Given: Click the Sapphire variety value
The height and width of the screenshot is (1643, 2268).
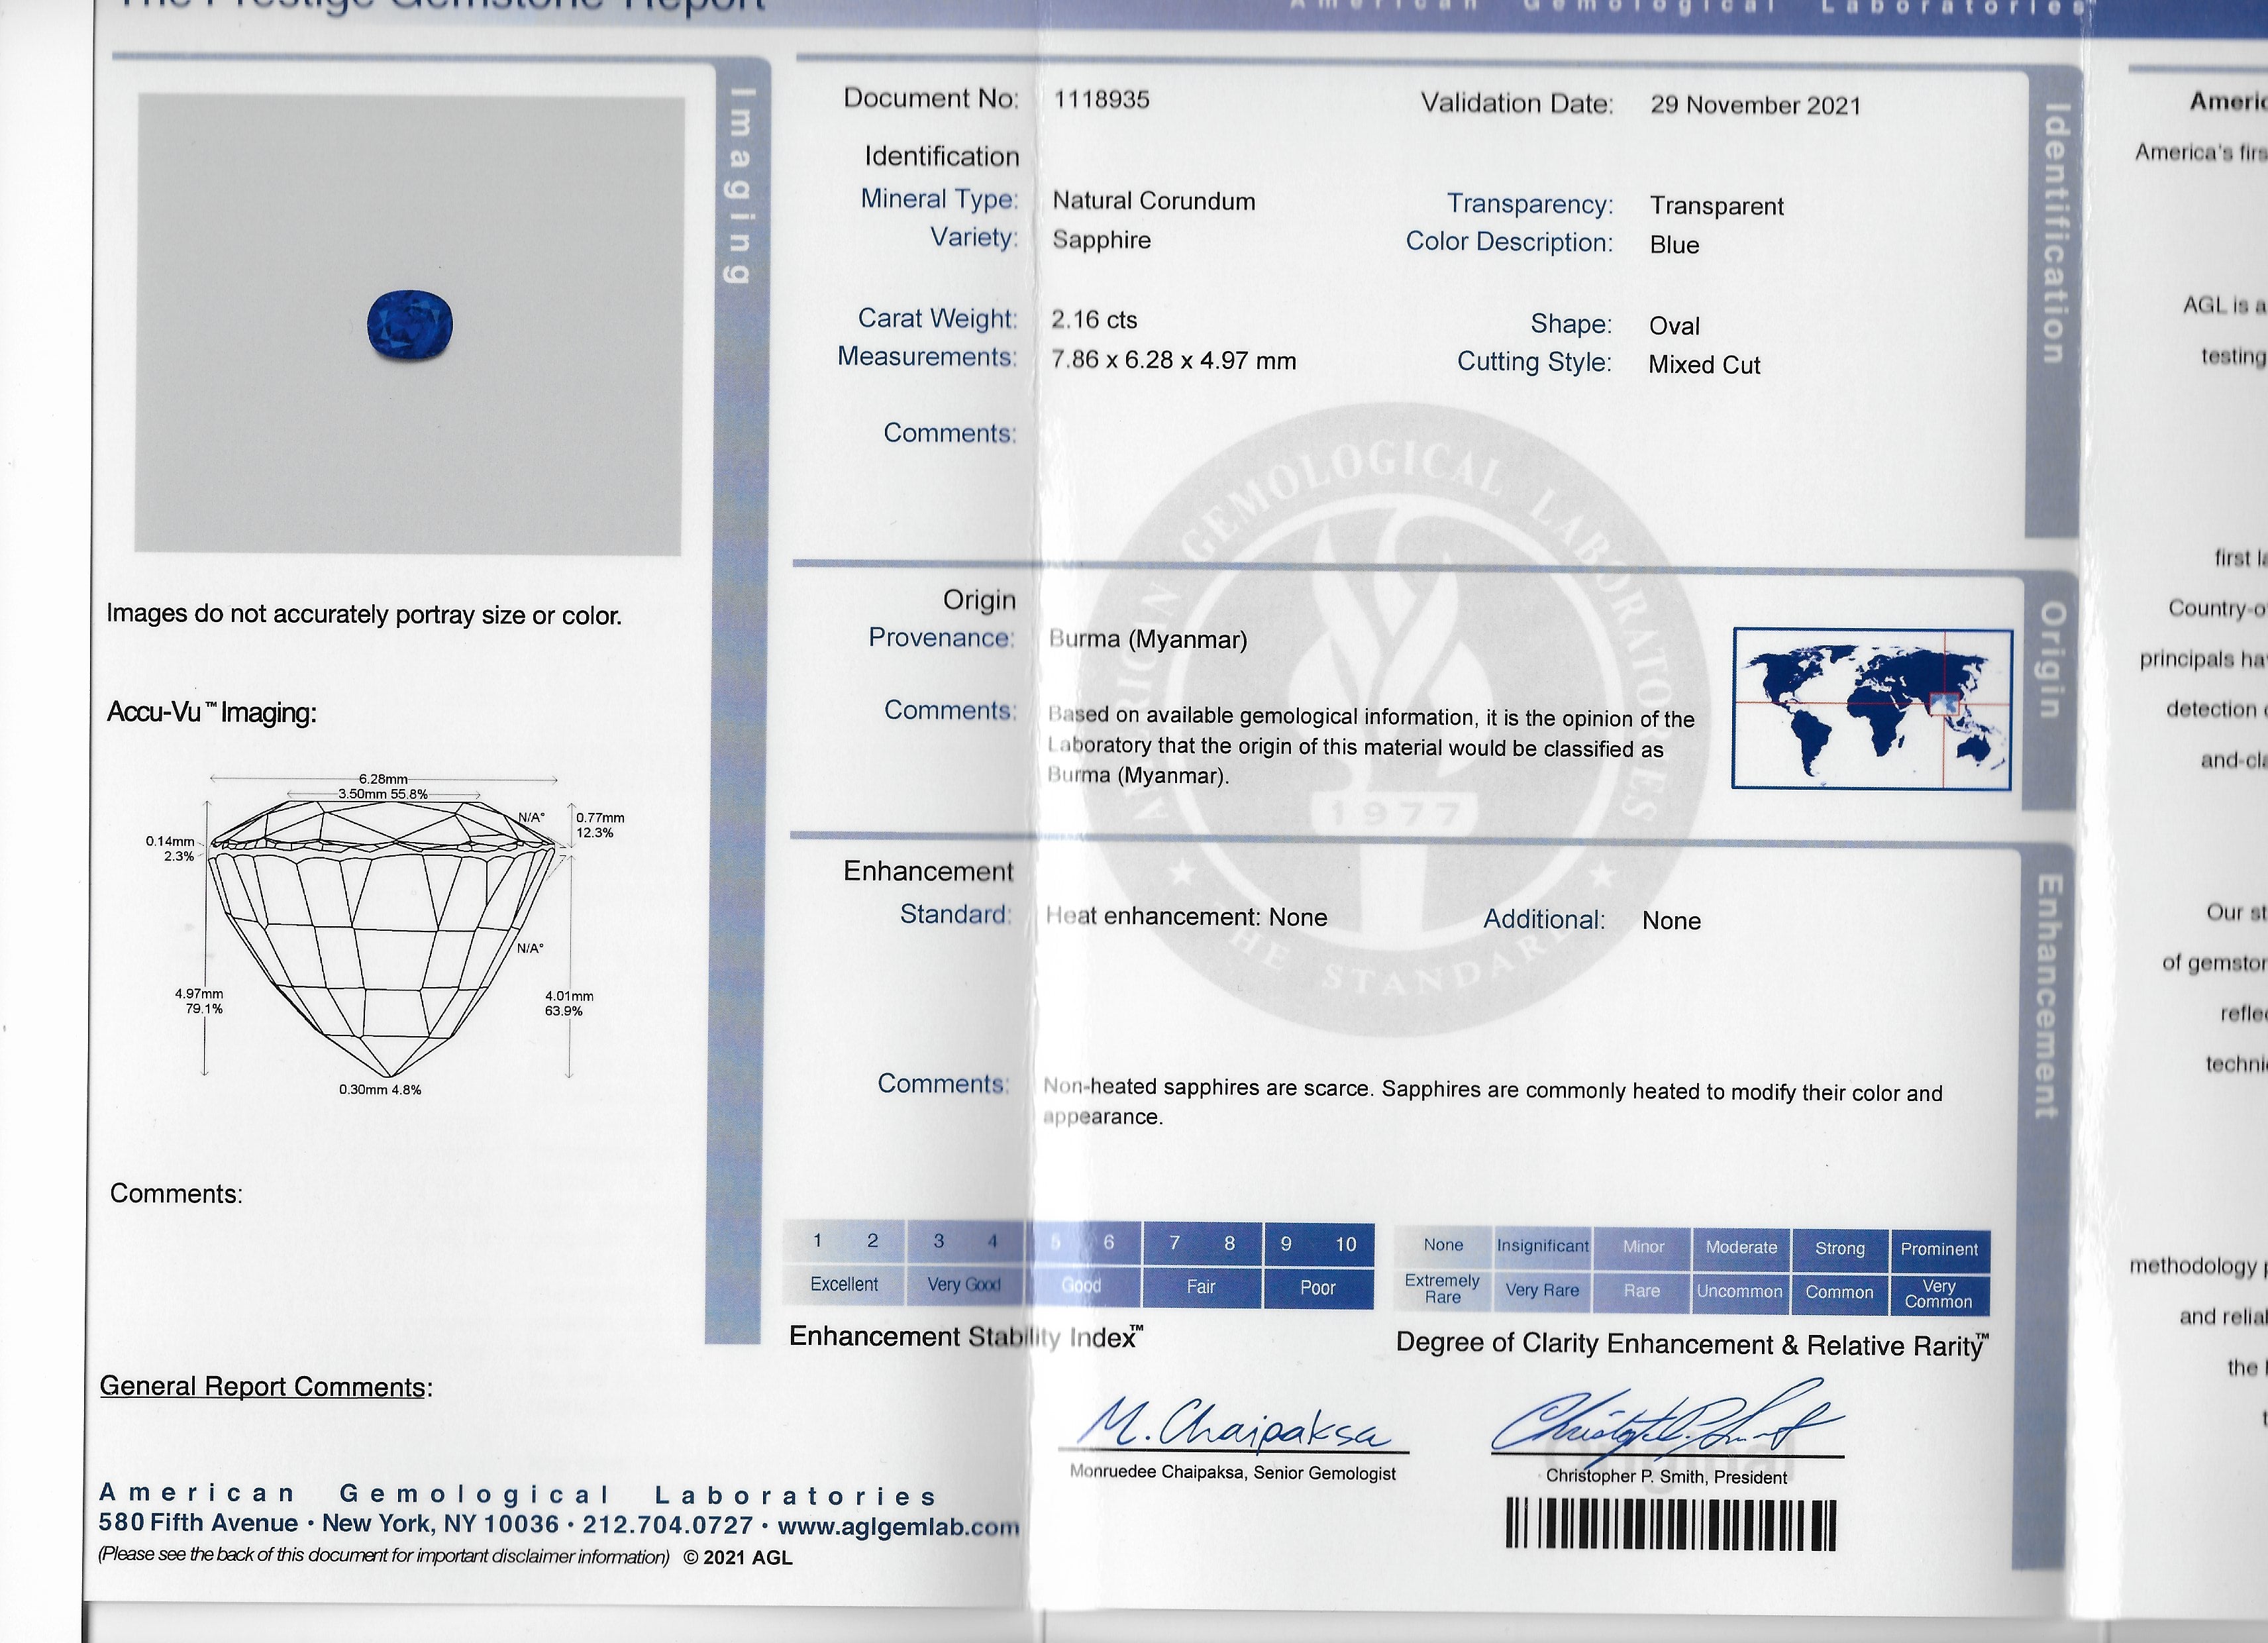Looking at the screenshot, I should (x=1101, y=240).
